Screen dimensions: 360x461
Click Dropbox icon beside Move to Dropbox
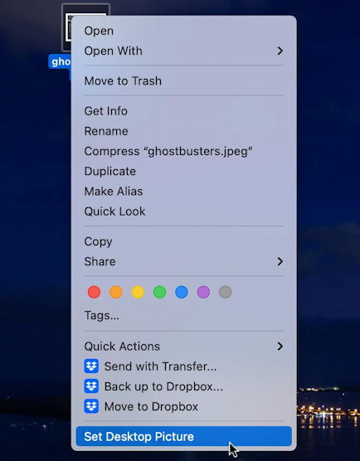(x=91, y=406)
